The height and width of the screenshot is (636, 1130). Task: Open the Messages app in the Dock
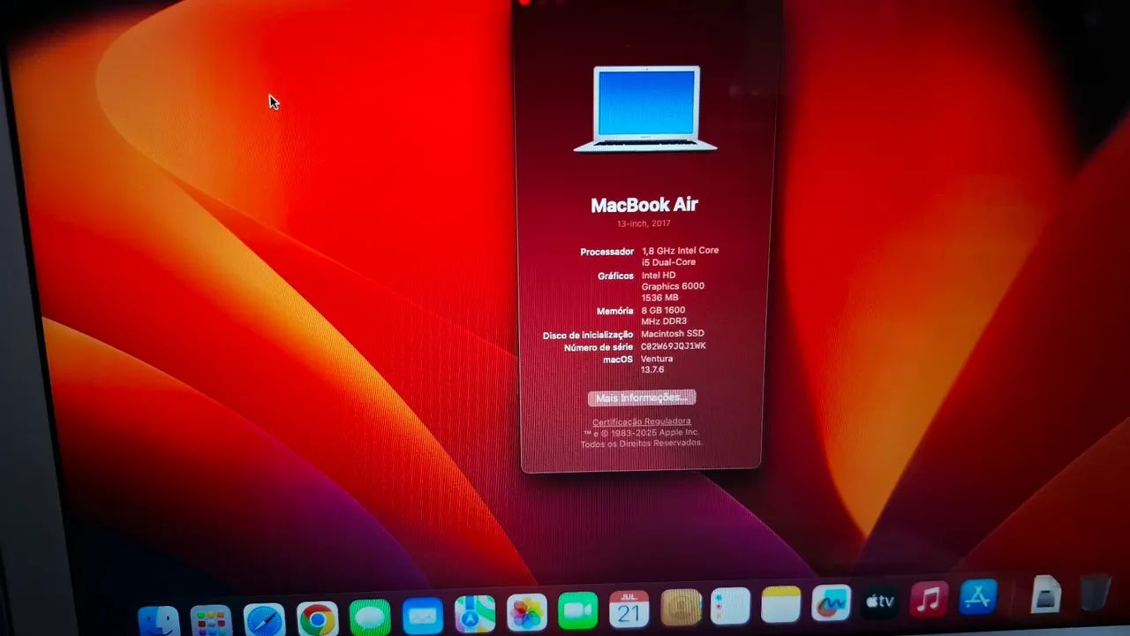pyautogui.click(x=370, y=617)
